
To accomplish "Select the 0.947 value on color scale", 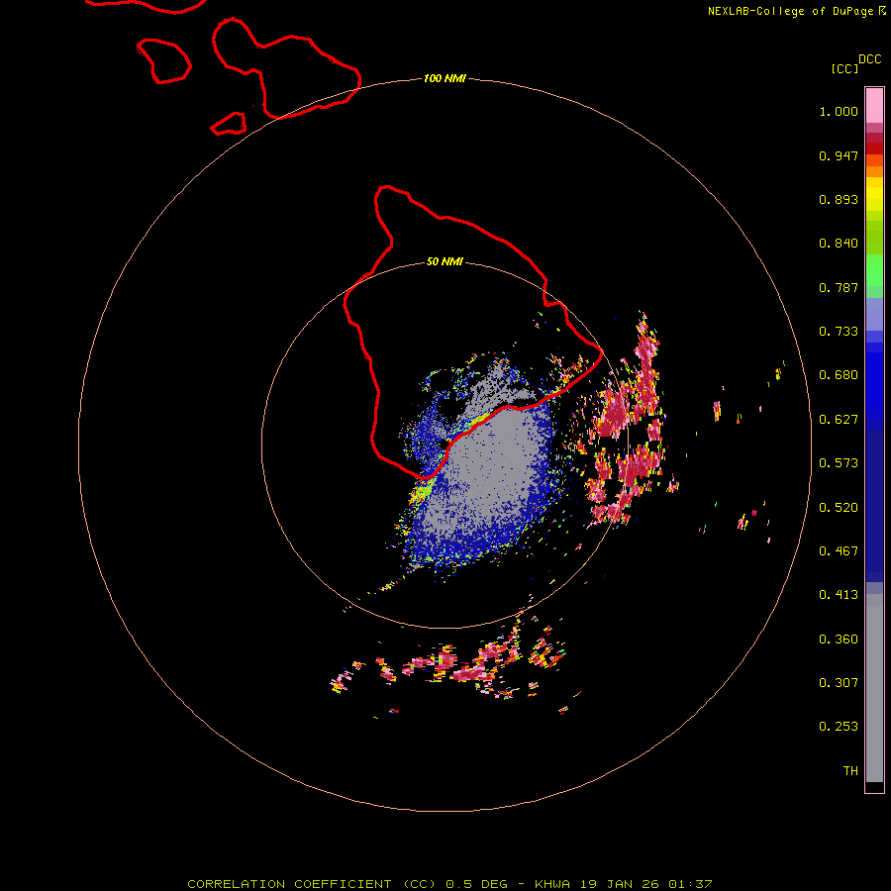I will point(839,155).
